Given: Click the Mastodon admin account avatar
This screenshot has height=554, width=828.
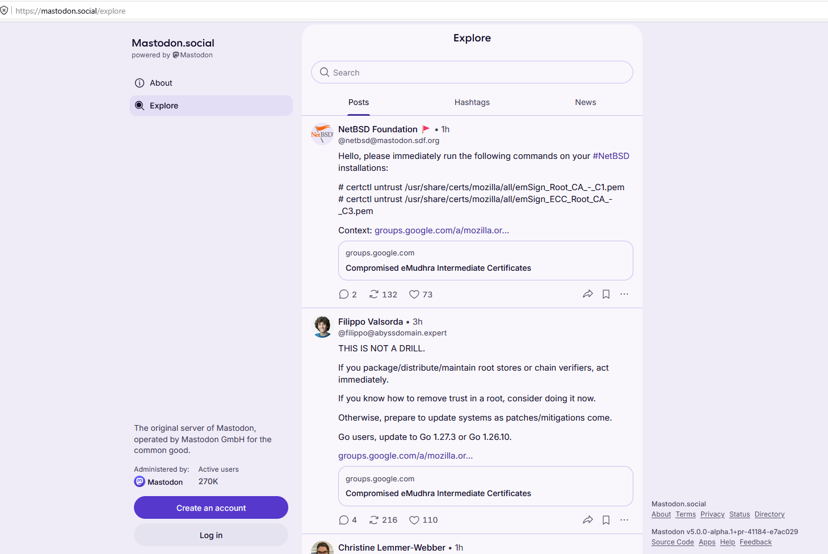Looking at the screenshot, I should click(140, 481).
